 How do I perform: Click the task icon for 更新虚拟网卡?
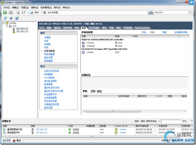[4, 133]
